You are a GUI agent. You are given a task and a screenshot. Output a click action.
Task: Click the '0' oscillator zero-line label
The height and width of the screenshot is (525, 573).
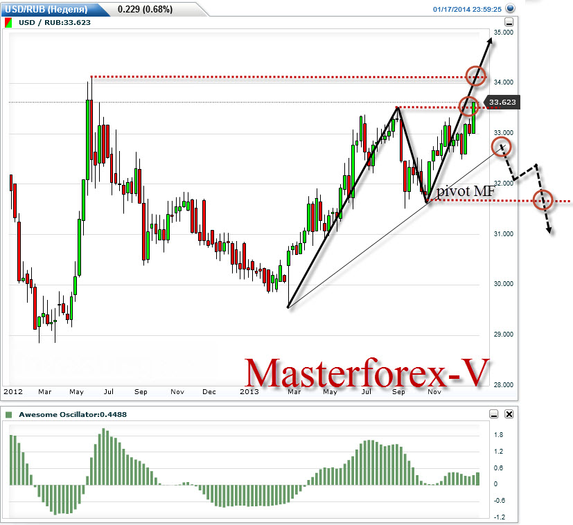495,484
